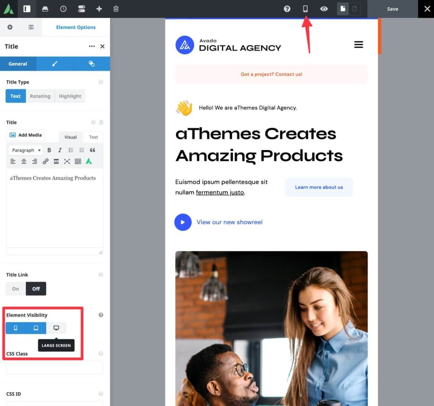Click the add new element plus icon
Viewport: 434px width, 406px height.
pos(99,9)
